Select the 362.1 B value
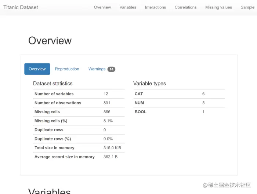 click(x=111, y=157)
